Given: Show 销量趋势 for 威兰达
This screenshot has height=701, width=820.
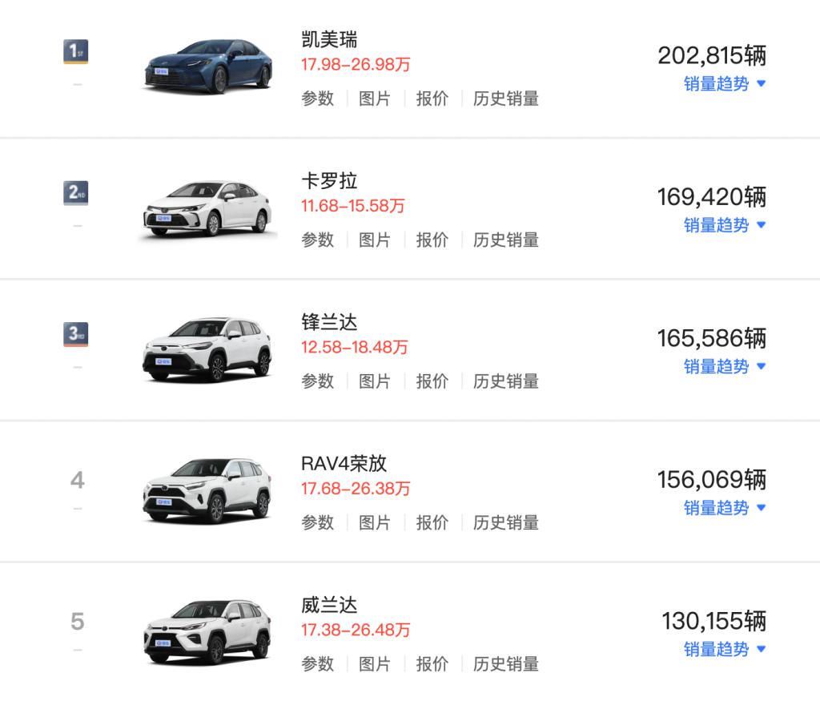Looking at the screenshot, I should pos(725,648).
